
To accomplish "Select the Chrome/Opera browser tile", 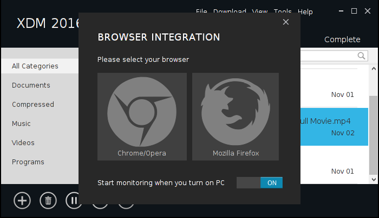I will click(142, 117).
